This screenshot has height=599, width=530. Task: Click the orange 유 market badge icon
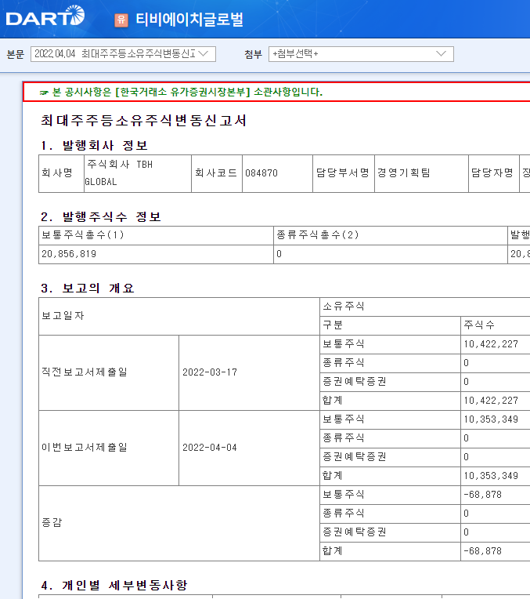coord(121,20)
